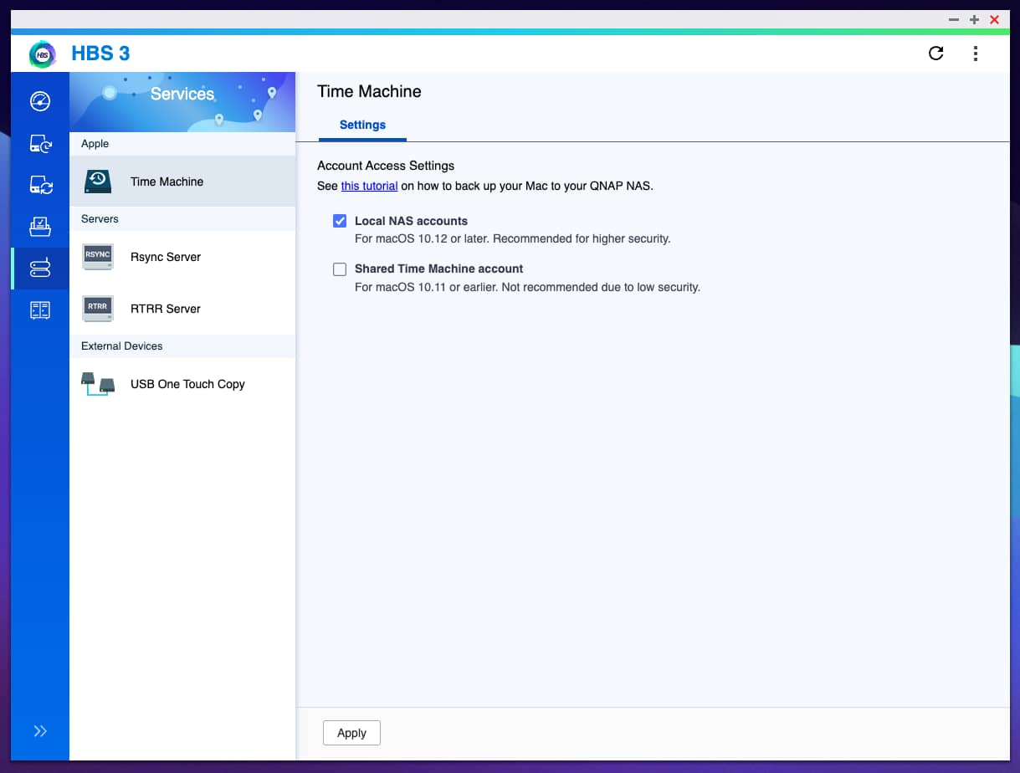The width and height of the screenshot is (1020, 773).
Task: Open the Jobs sidebar icon
Action: pos(40,226)
